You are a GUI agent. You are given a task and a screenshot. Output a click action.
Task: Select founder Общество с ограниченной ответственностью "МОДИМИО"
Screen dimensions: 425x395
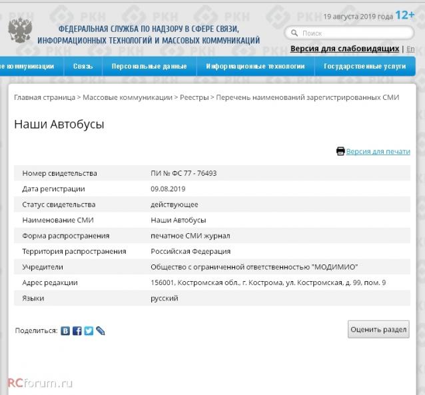pos(254,267)
